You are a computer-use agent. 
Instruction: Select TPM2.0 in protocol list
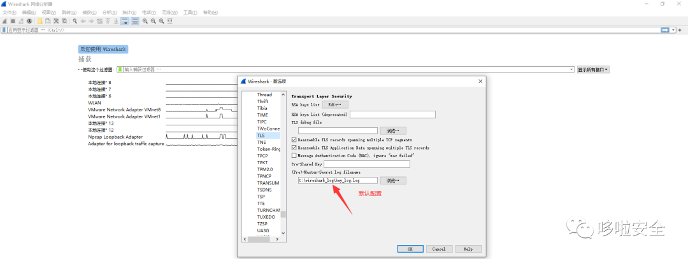click(265, 169)
